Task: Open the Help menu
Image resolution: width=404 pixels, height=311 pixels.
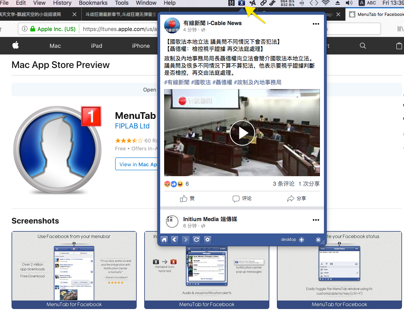Action: (x=170, y=3)
